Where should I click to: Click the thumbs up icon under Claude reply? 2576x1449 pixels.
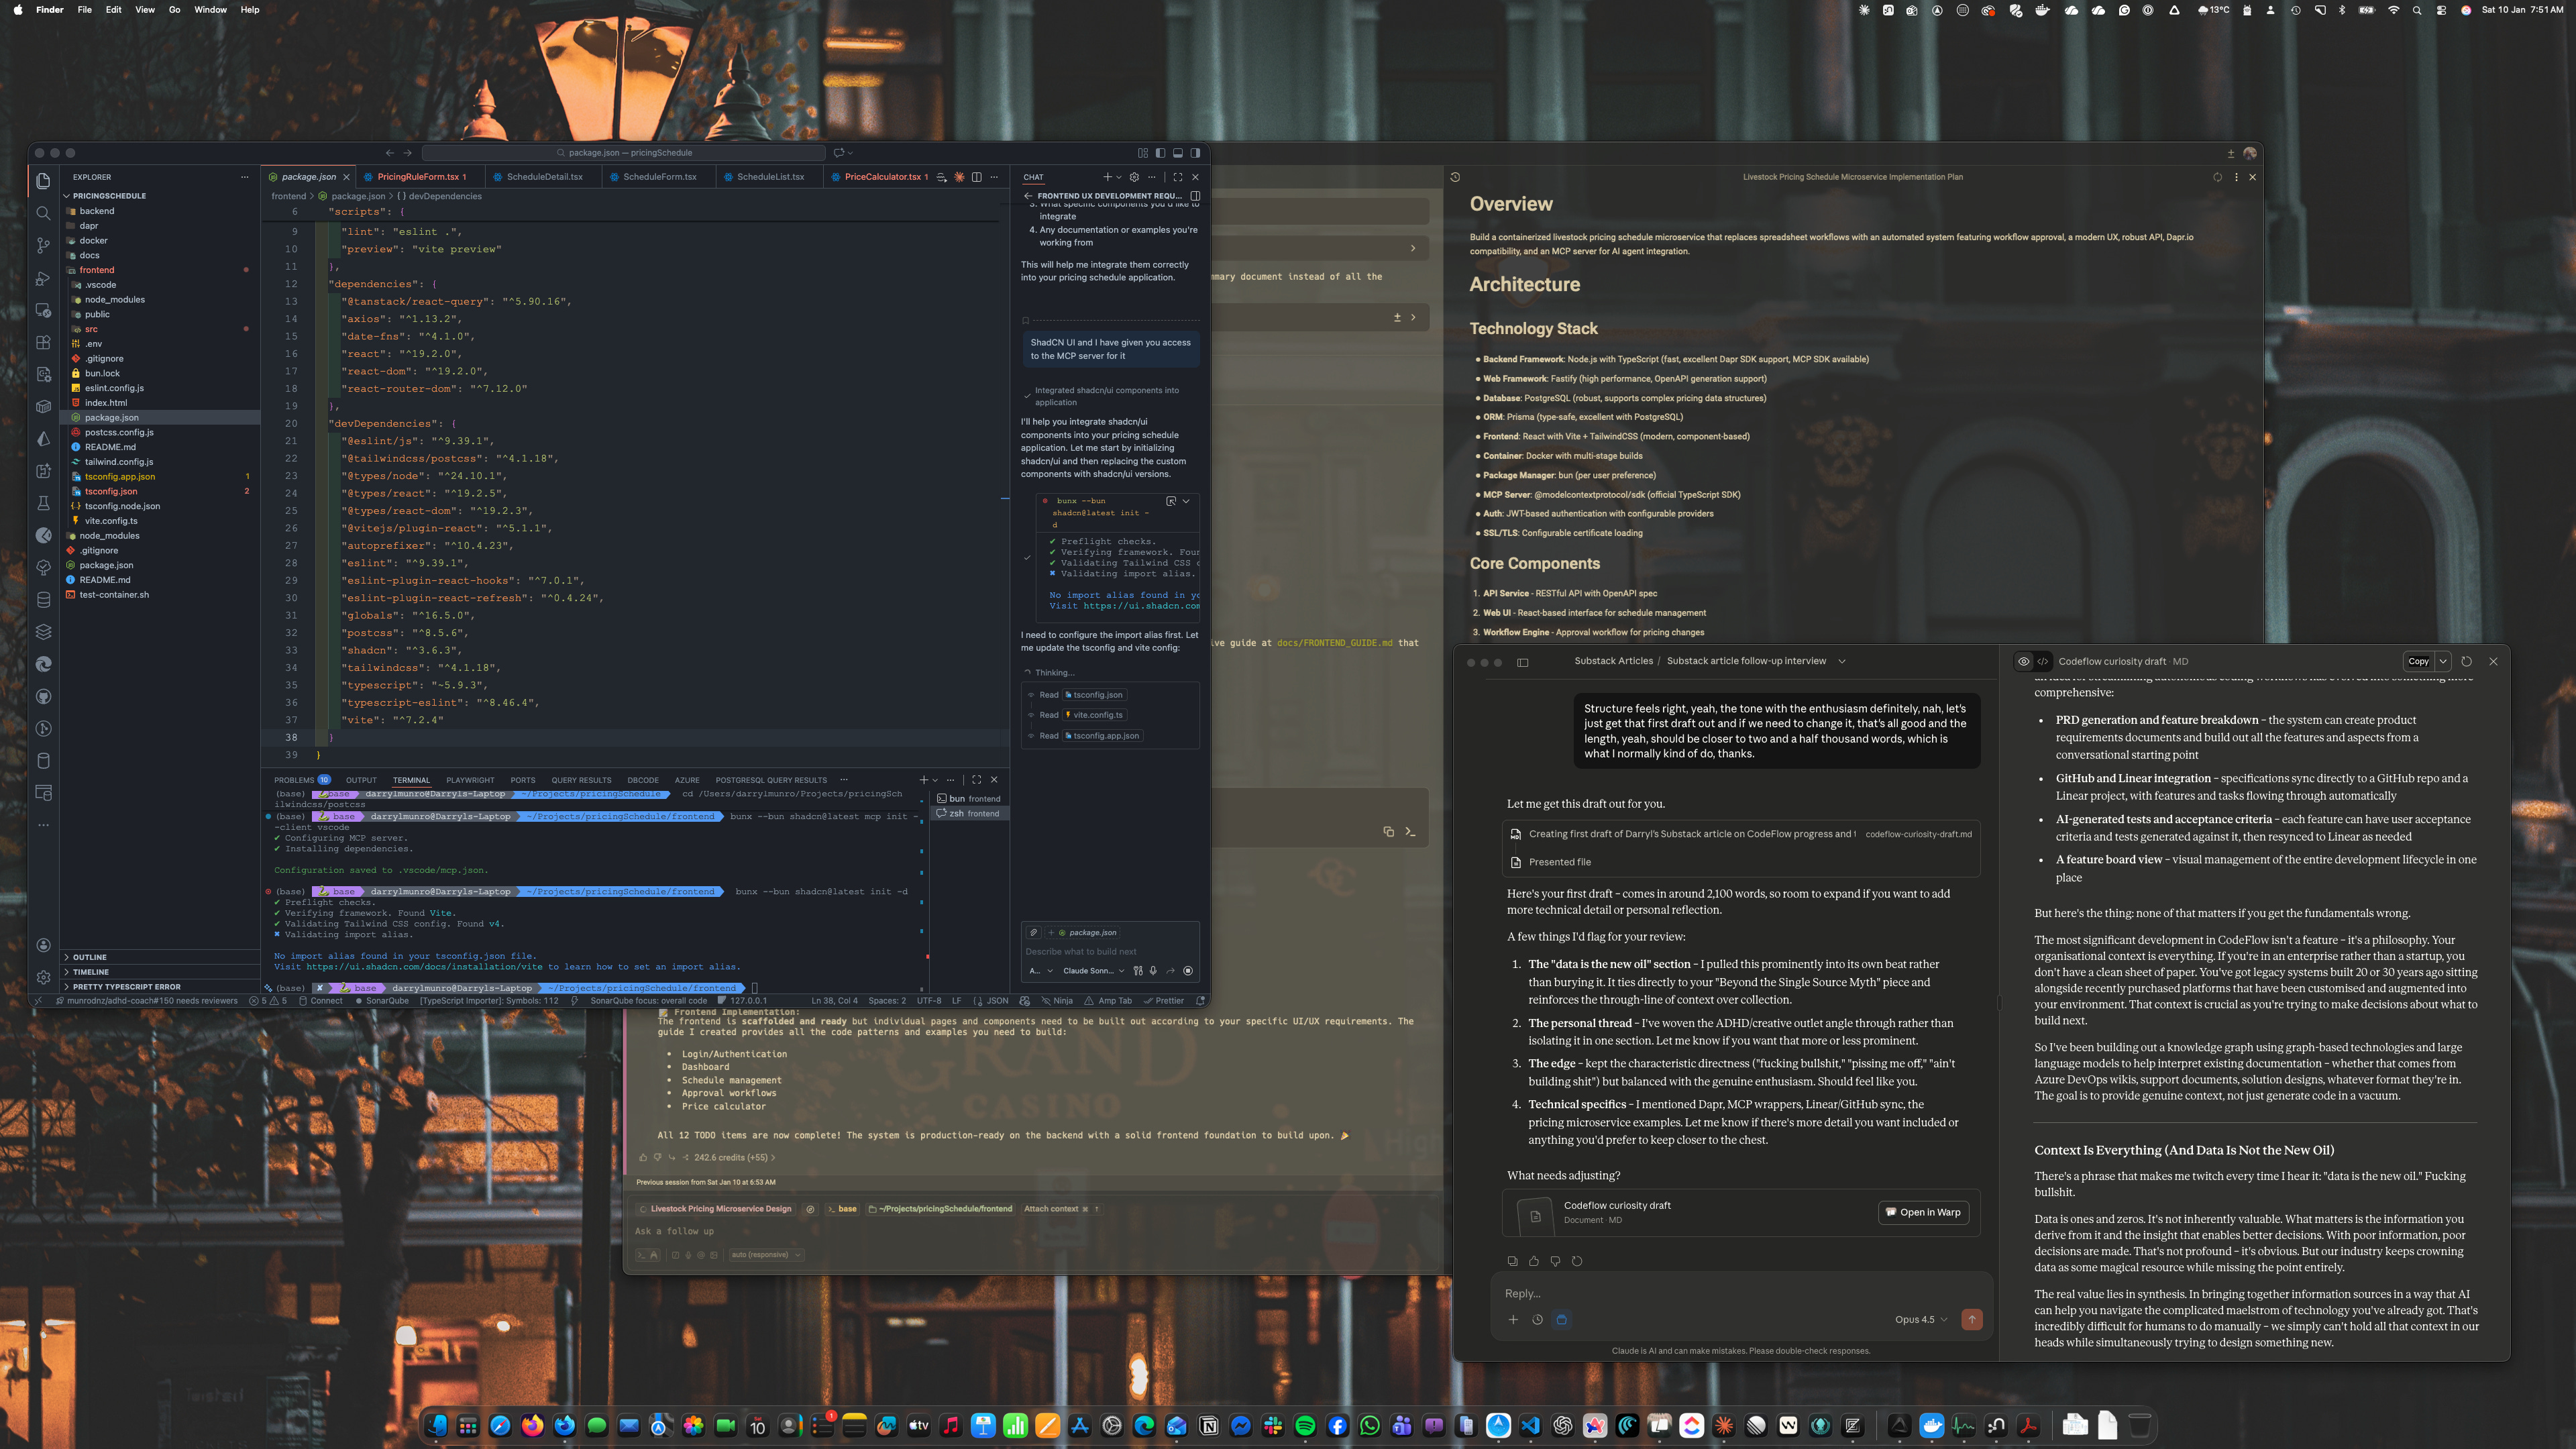pos(1534,1261)
